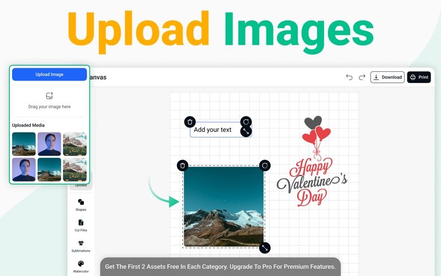Click the Download button

(387, 77)
